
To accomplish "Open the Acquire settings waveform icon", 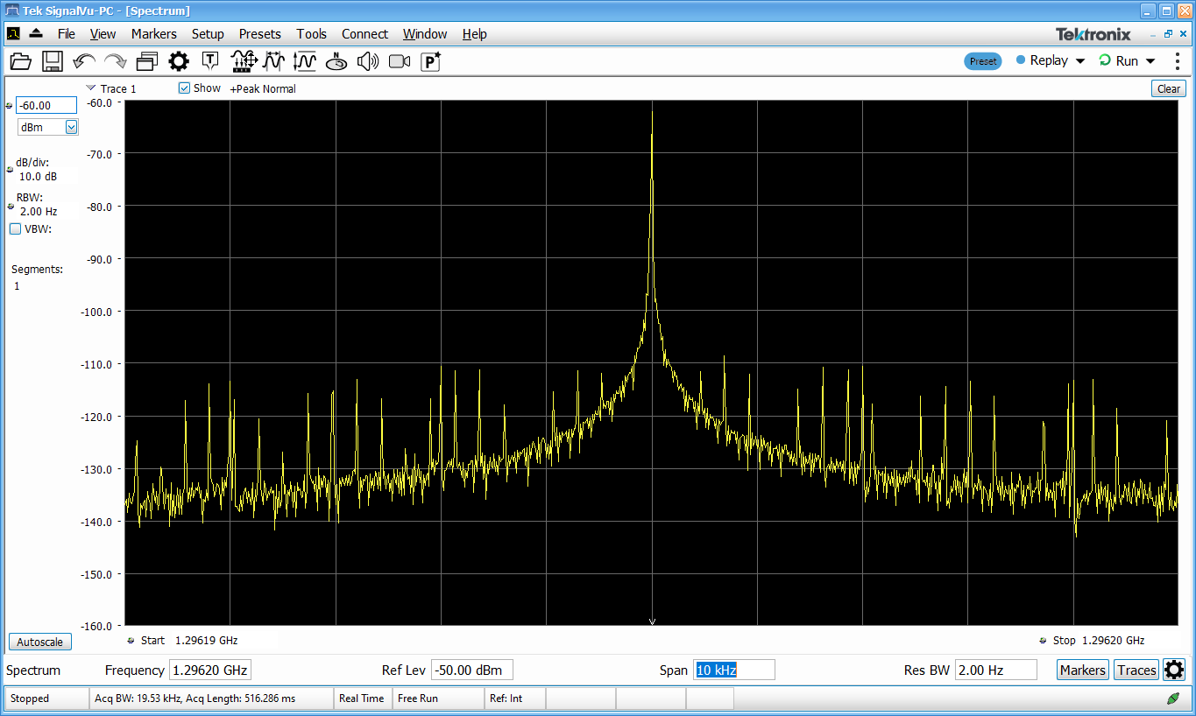I will 243,61.
